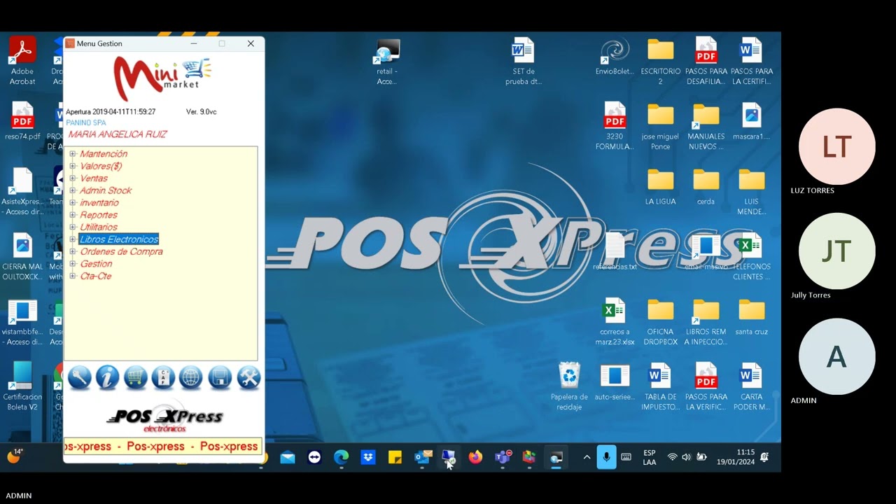Open the jose miguel Ponce folder

(660, 126)
